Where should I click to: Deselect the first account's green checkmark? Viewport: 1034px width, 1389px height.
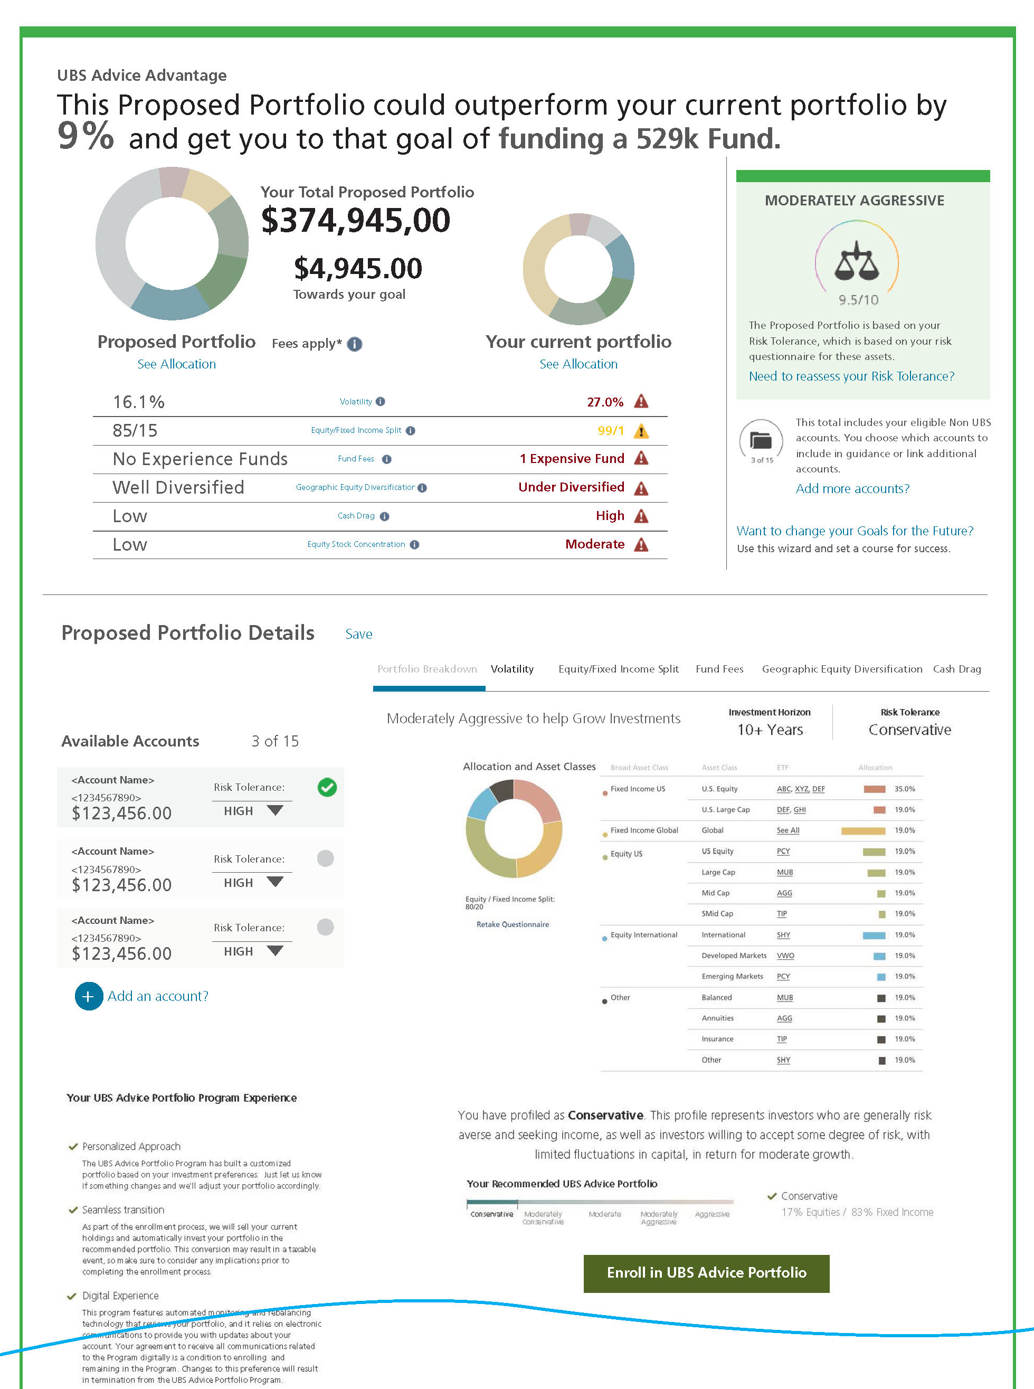pyautogui.click(x=327, y=788)
